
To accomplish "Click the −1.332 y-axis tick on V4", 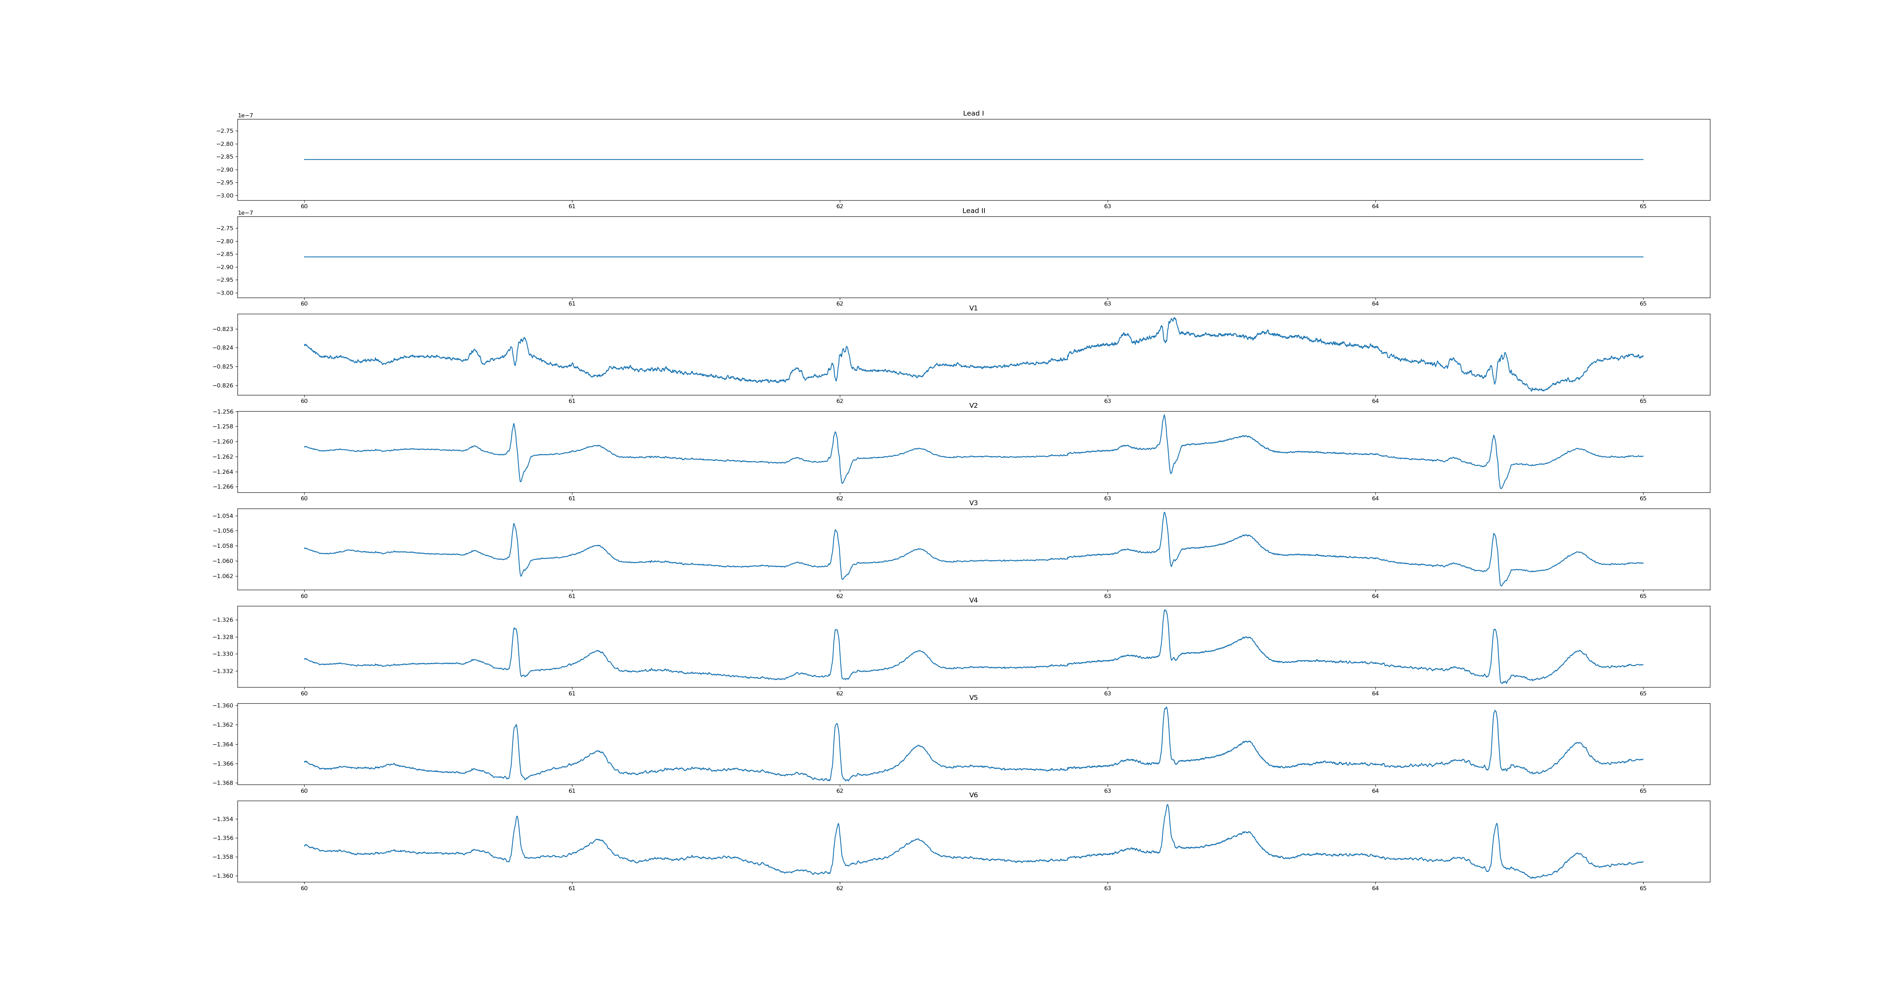I will 223,671.
